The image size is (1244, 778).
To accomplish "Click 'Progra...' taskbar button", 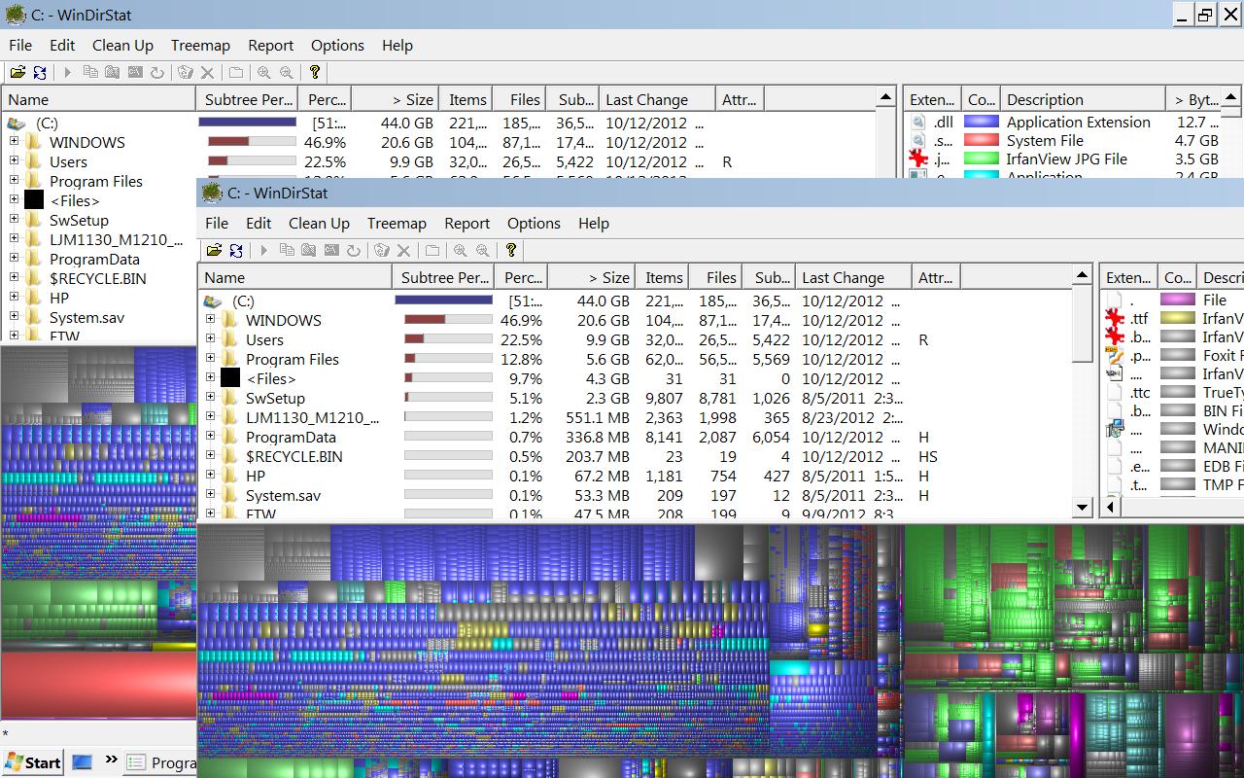I will point(161,762).
